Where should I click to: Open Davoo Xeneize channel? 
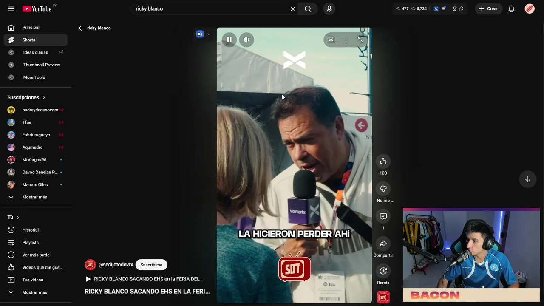point(36,172)
